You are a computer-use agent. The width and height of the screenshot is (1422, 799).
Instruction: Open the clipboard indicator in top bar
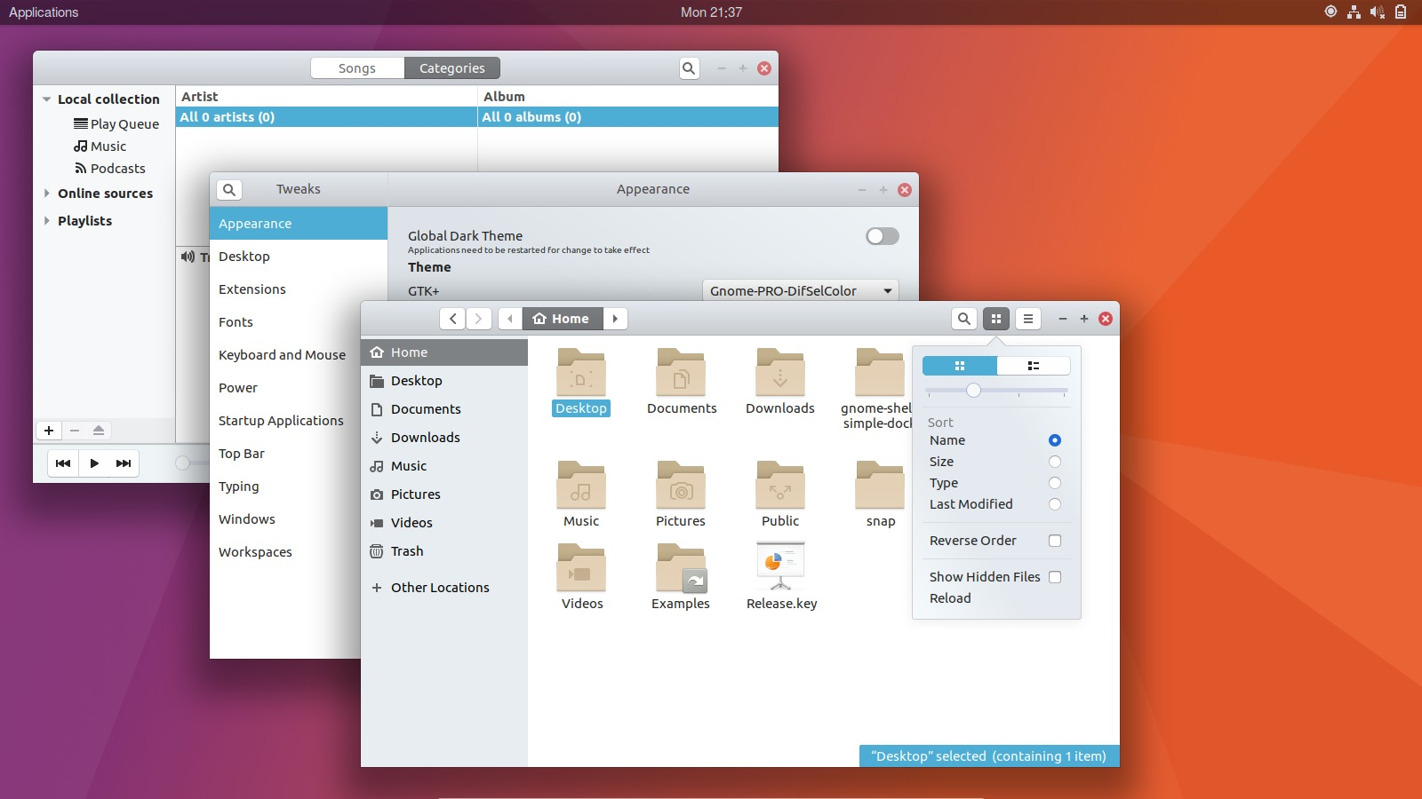[1401, 12]
